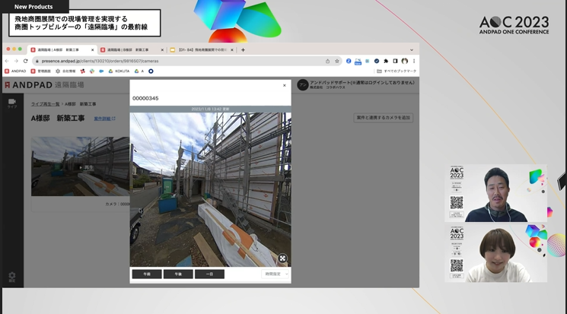Click the share icon in the address bar
Image resolution: width=567 pixels, height=314 pixels.
pos(327,61)
